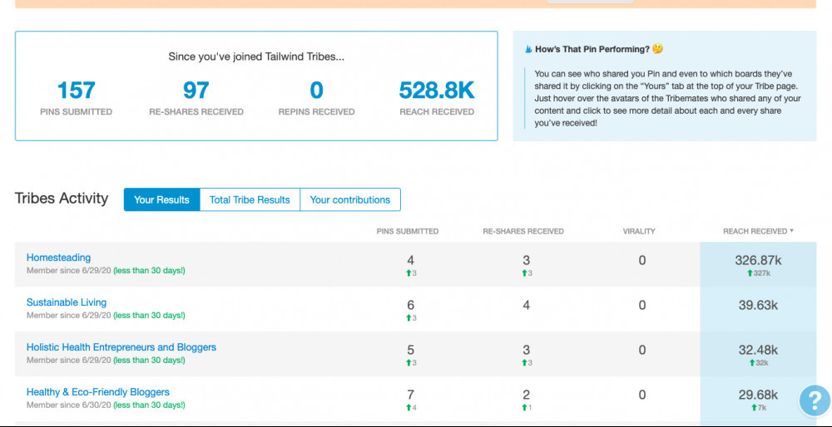Image resolution: width=832 pixels, height=427 pixels.
Task: Click the Virality column header
Action: (639, 232)
